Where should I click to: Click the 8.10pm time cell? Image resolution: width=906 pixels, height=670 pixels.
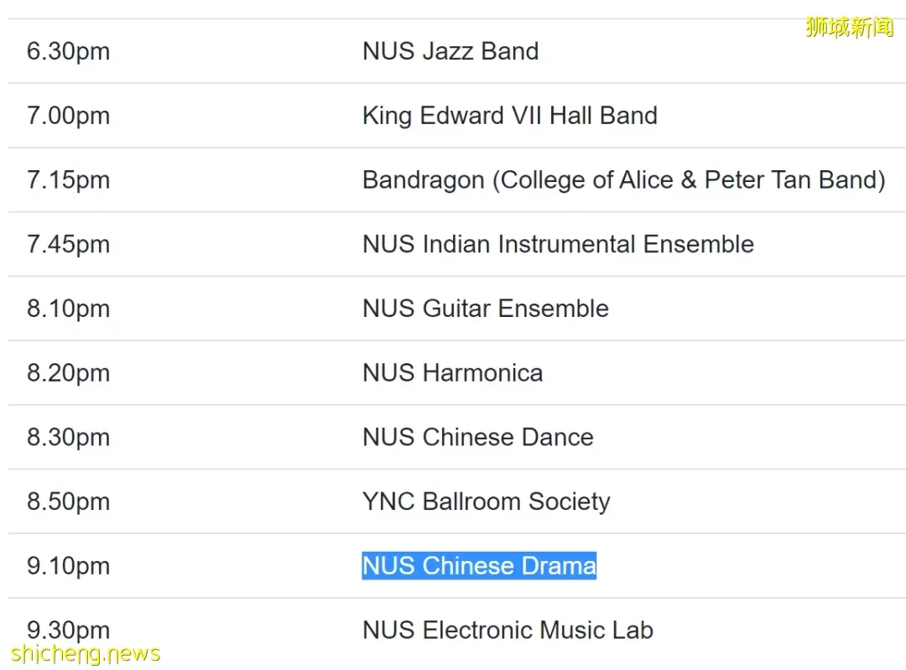pos(68,309)
